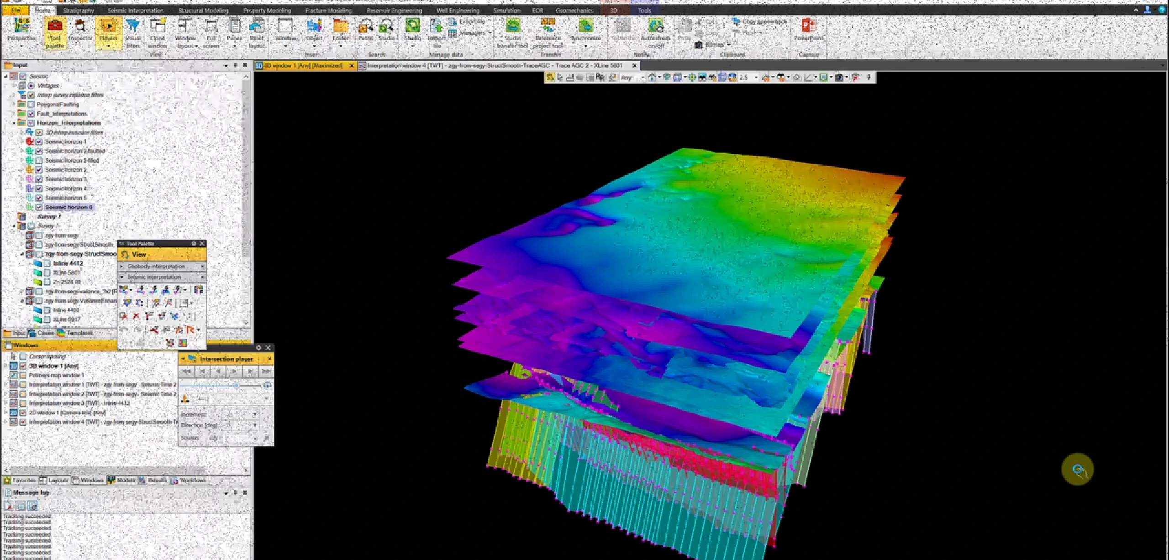Screen dimensions: 1169x560
Task: Click the View button in Tool Palette
Action: (162, 255)
